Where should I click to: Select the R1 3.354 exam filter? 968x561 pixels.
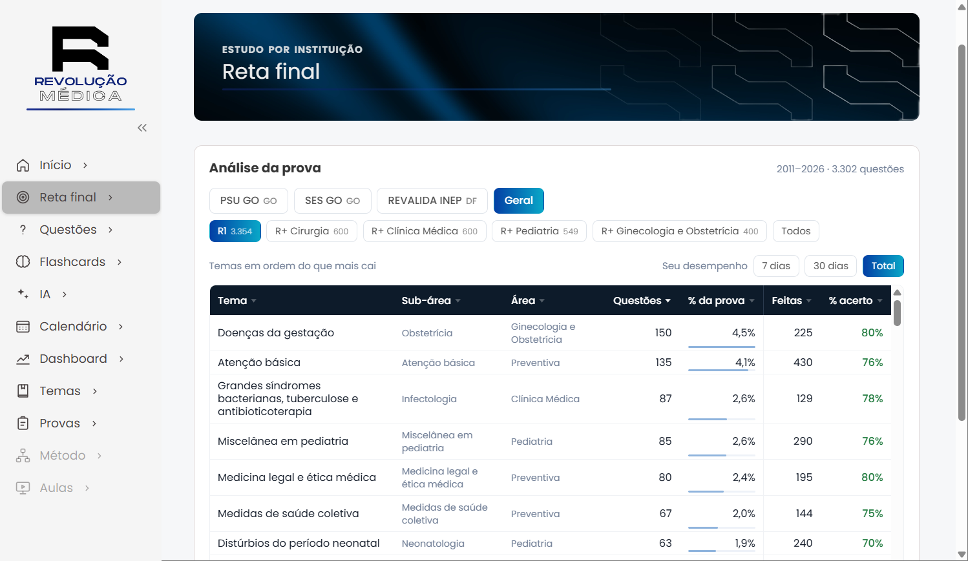point(235,231)
